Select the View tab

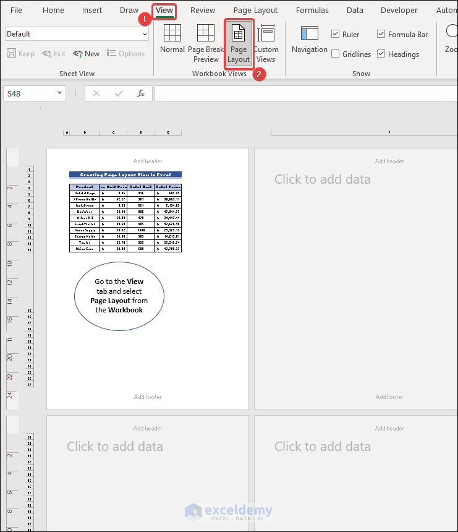tap(164, 11)
